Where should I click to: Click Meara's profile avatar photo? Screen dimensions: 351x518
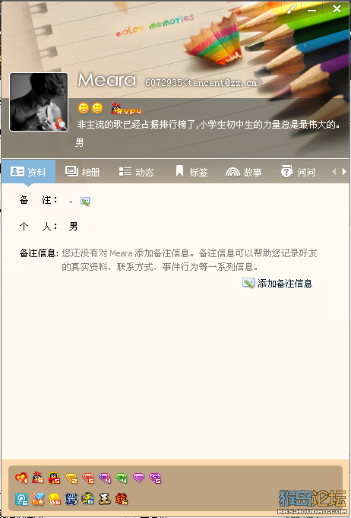coord(39,102)
